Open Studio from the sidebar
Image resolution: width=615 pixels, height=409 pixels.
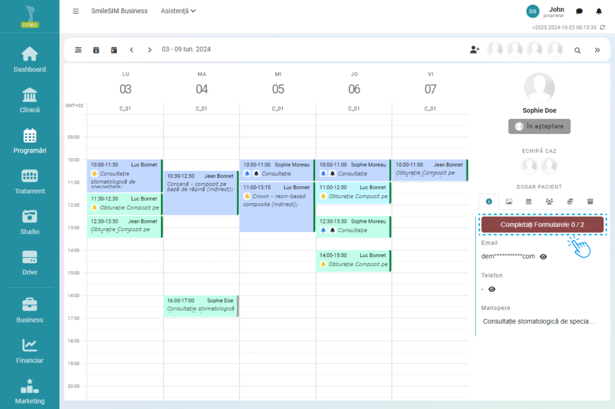pos(29,222)
